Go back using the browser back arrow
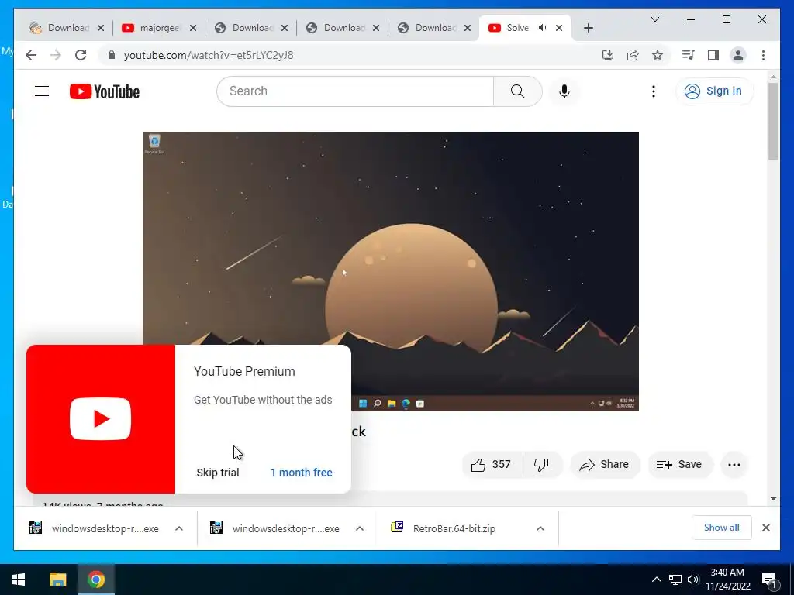 click(x=31, y=55)
